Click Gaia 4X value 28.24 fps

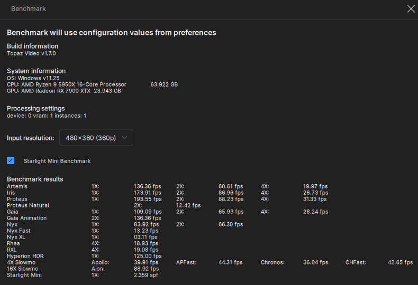[x=316, y=212]
